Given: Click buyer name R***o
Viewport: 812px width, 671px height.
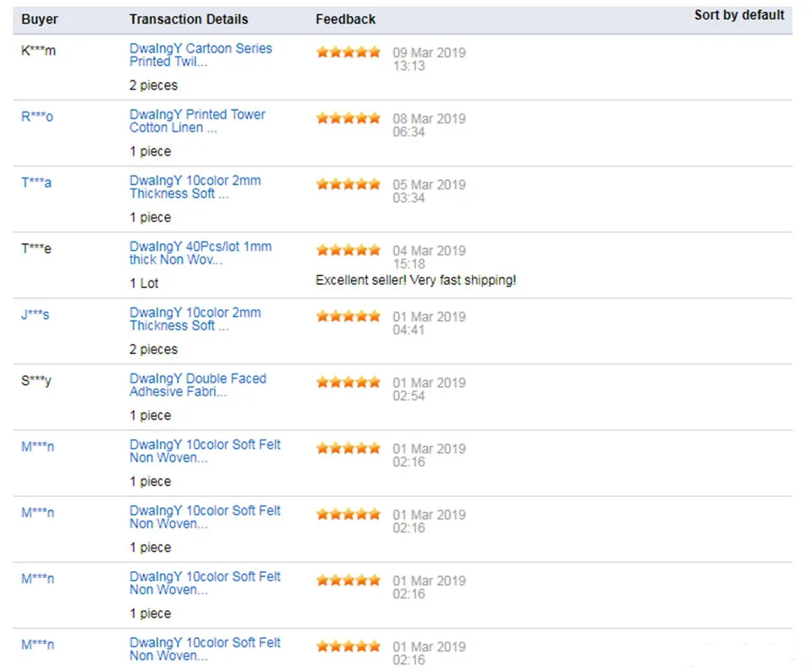Looking at the screenshot, I should click(x=36, y=117).
